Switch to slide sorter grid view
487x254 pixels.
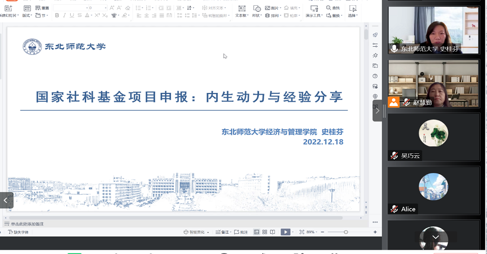point(265,232)
